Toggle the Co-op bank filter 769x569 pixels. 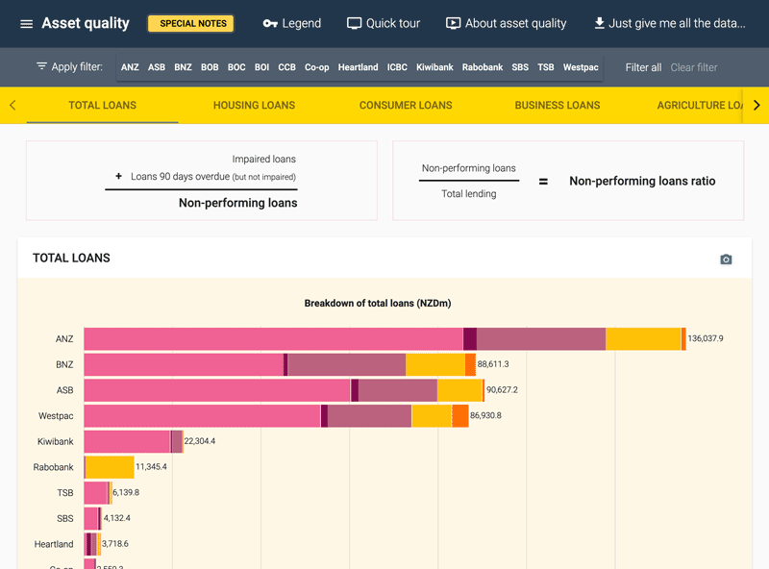(x=317, y=67)
